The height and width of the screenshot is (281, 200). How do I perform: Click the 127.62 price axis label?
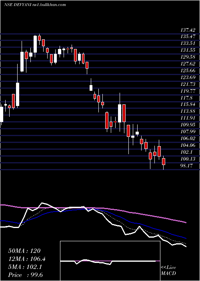(x=188, y=64)
